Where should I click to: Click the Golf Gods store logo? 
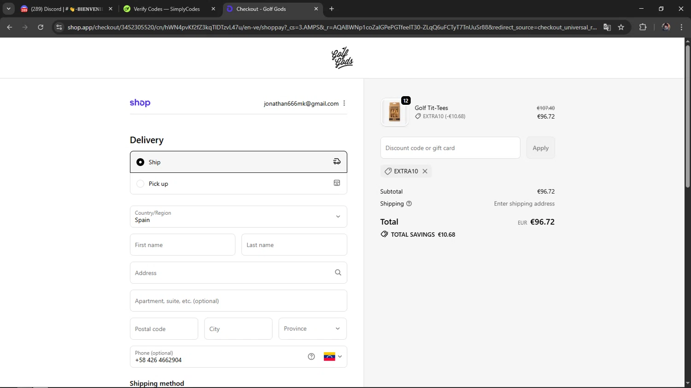coord(342,58)
